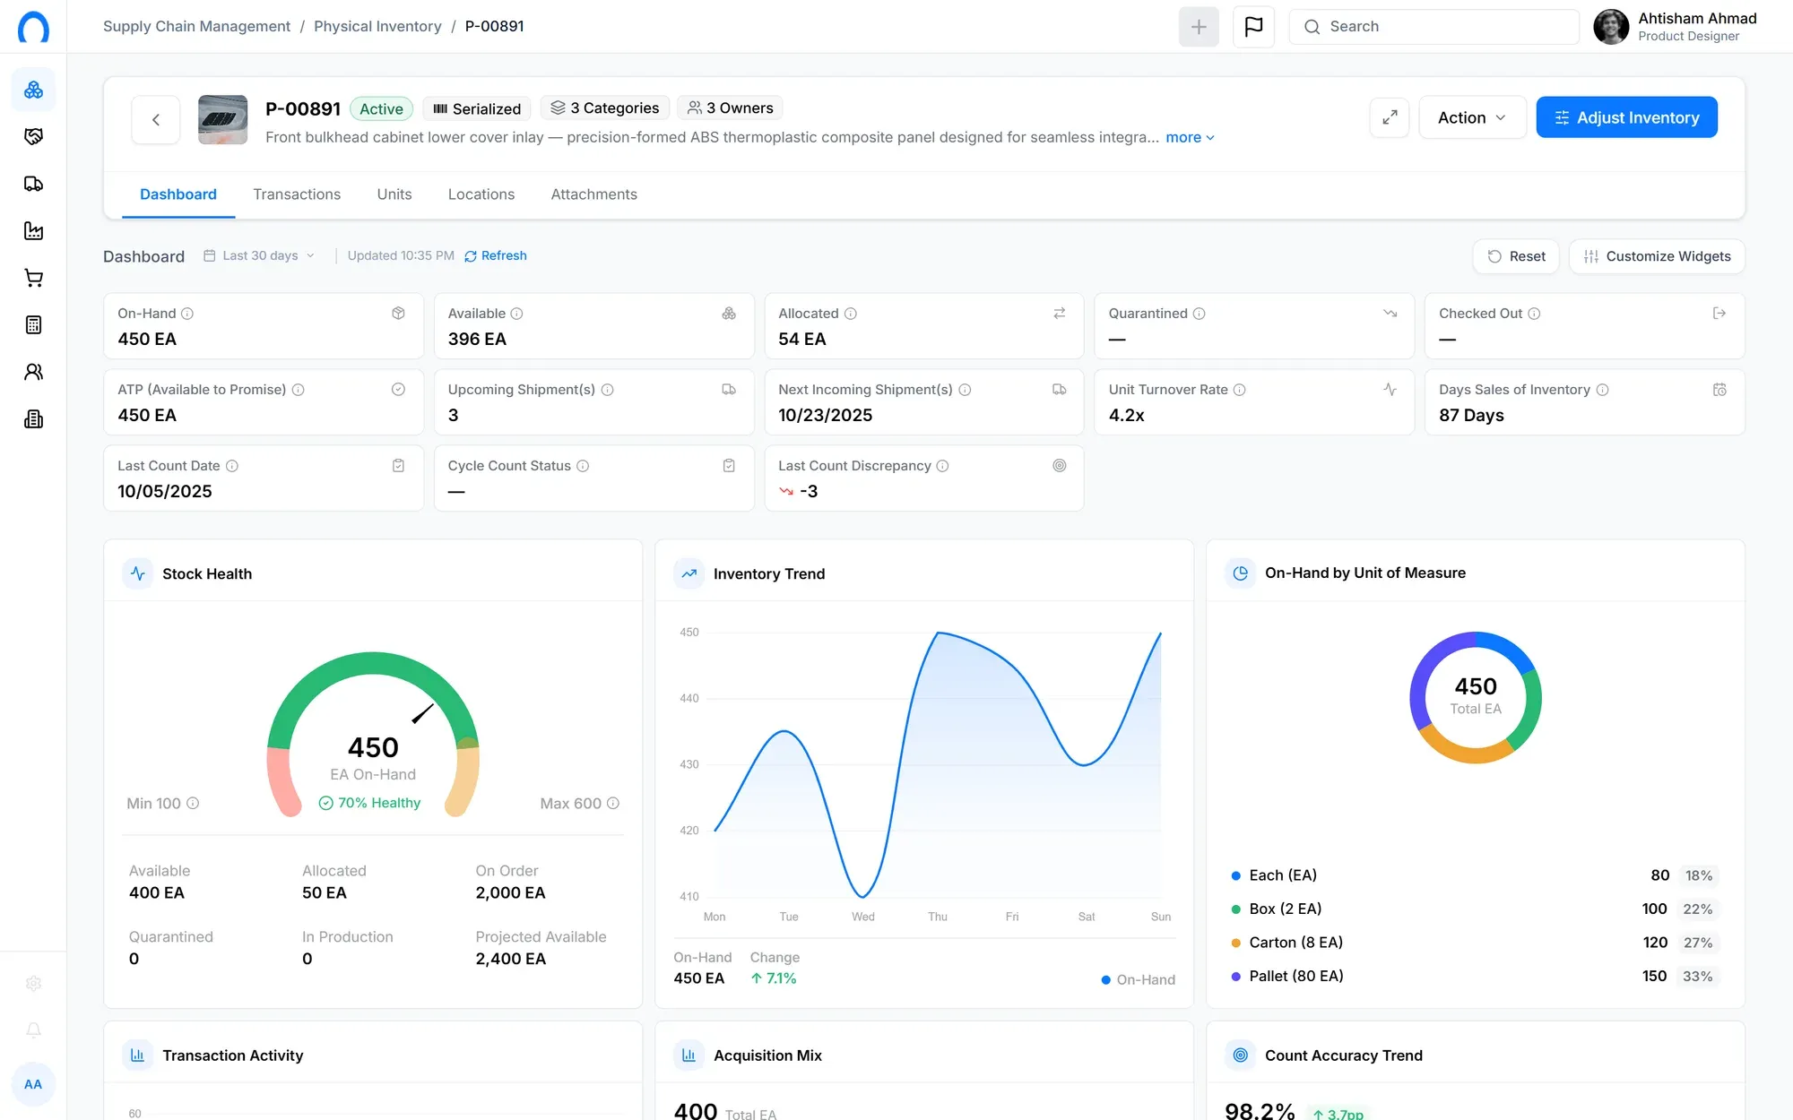Click Supply Chain Management breadcrumb

196,26
